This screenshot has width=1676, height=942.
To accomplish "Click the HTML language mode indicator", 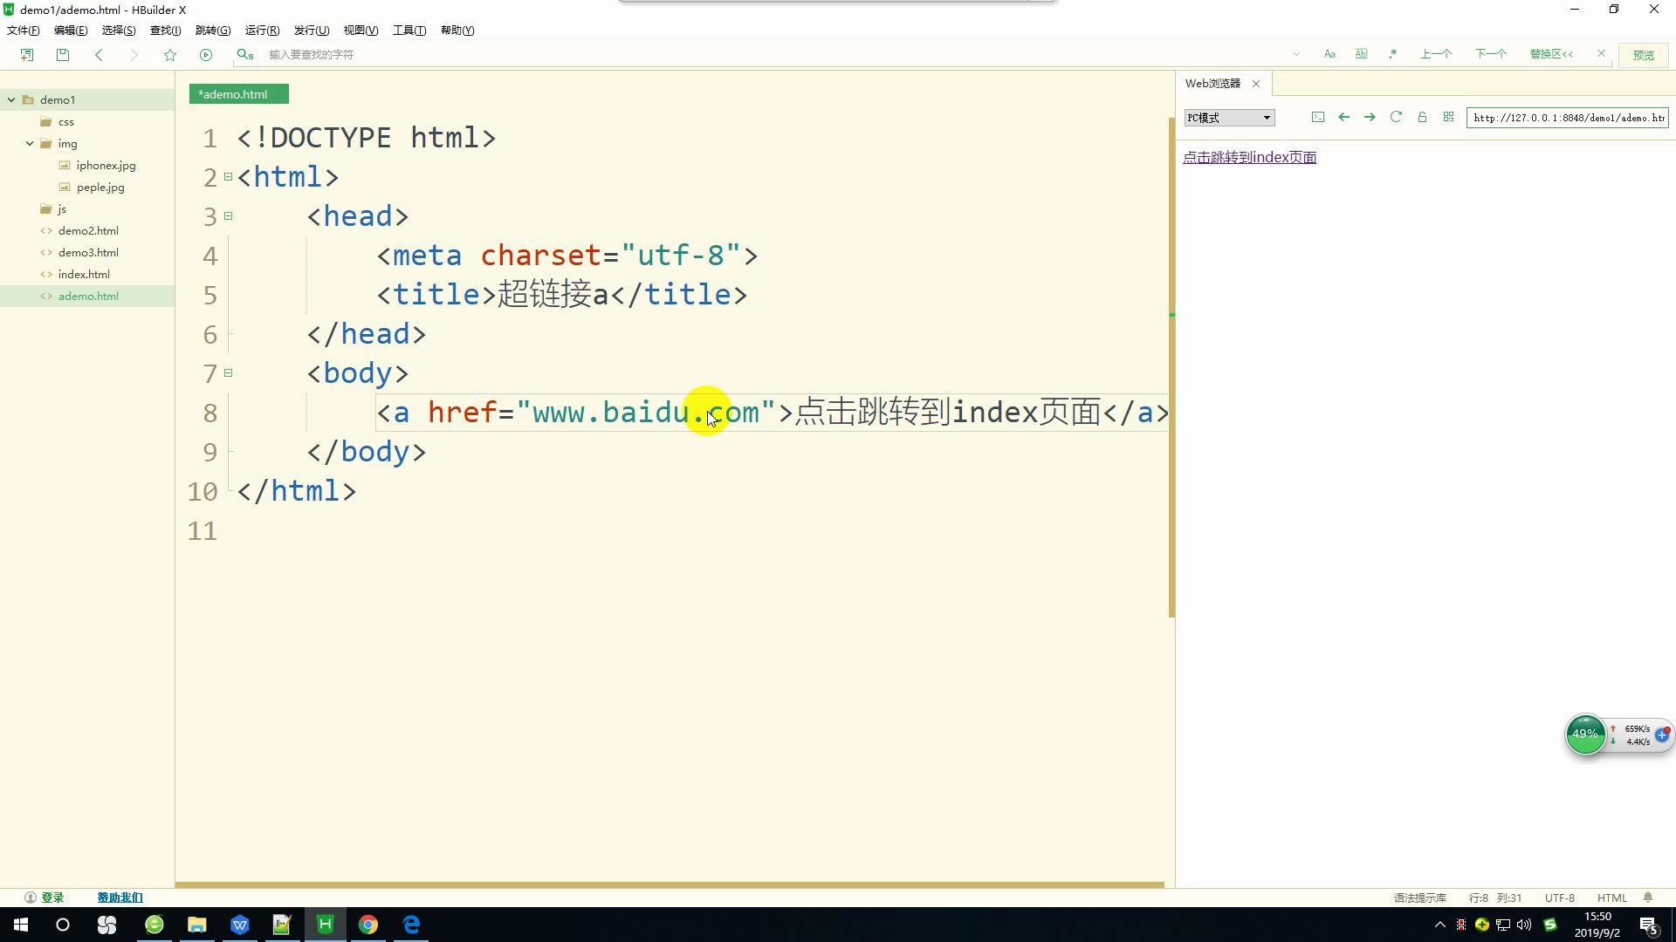I will pos(1611,898).
